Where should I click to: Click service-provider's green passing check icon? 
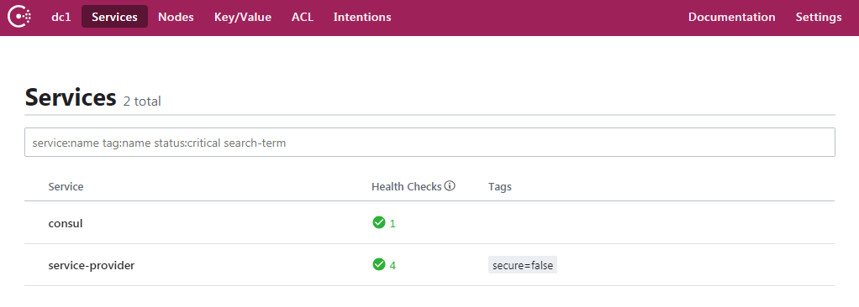point(378,264)
